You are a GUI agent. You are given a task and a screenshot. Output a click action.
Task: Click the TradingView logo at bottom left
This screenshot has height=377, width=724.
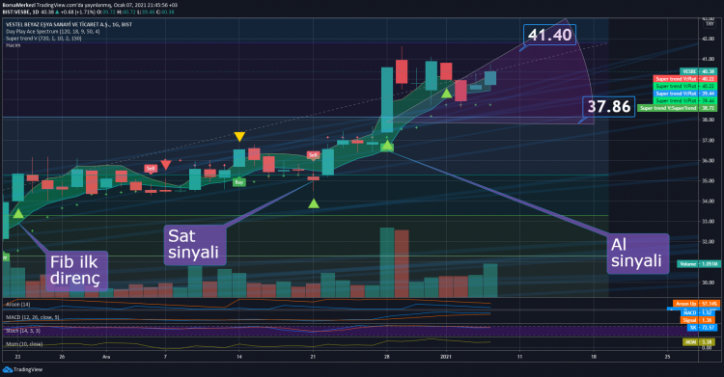click(22, 369)
